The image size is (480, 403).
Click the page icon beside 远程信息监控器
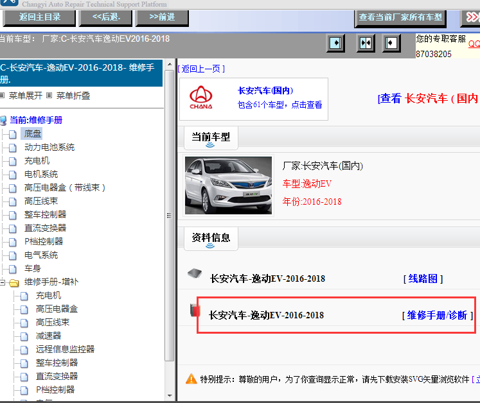coord(24,350)
